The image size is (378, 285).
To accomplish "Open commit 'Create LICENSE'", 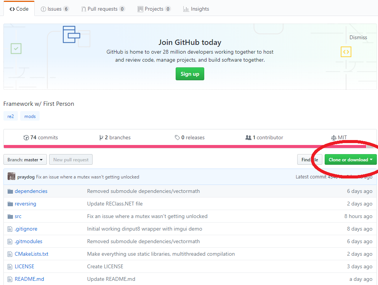I will point(105,266).
